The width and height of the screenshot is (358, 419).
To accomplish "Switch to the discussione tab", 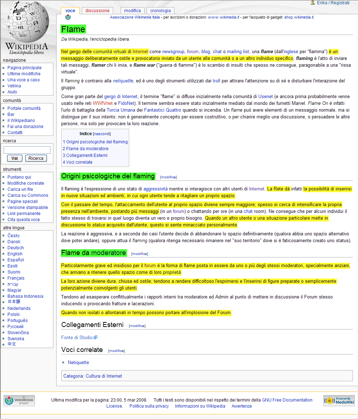I will pos(98,11).
